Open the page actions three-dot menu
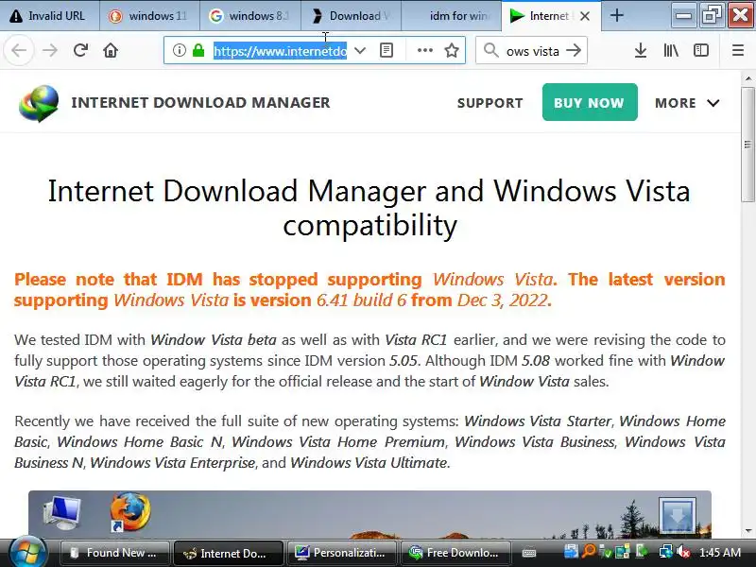This screenshot has height=567, width=756. (424, 50)
